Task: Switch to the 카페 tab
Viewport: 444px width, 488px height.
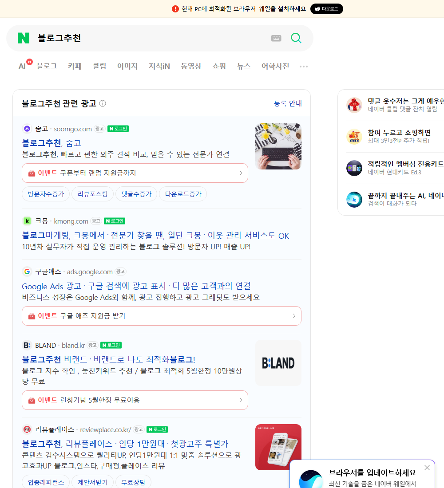Action: point(75,66)
